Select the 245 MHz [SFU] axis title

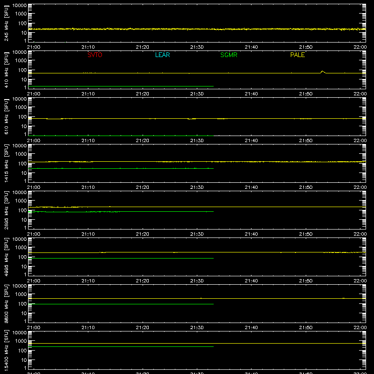[x=7, y=23]
